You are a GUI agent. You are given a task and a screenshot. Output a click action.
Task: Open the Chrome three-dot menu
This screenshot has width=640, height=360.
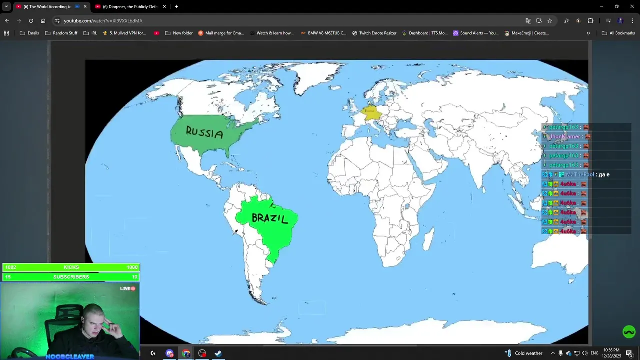(632, 21)
